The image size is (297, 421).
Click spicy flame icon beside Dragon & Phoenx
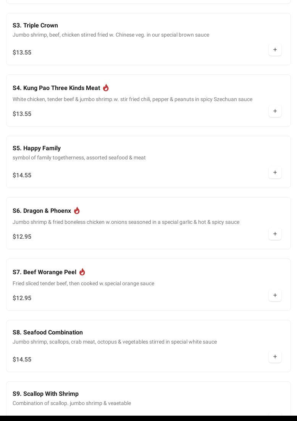tap(77, 210)
